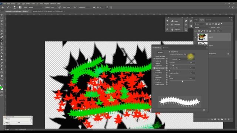Viewport: 237px width, 133px height.
Task: Toggle Color Dynamics checkbox
Action: (154, 68)
